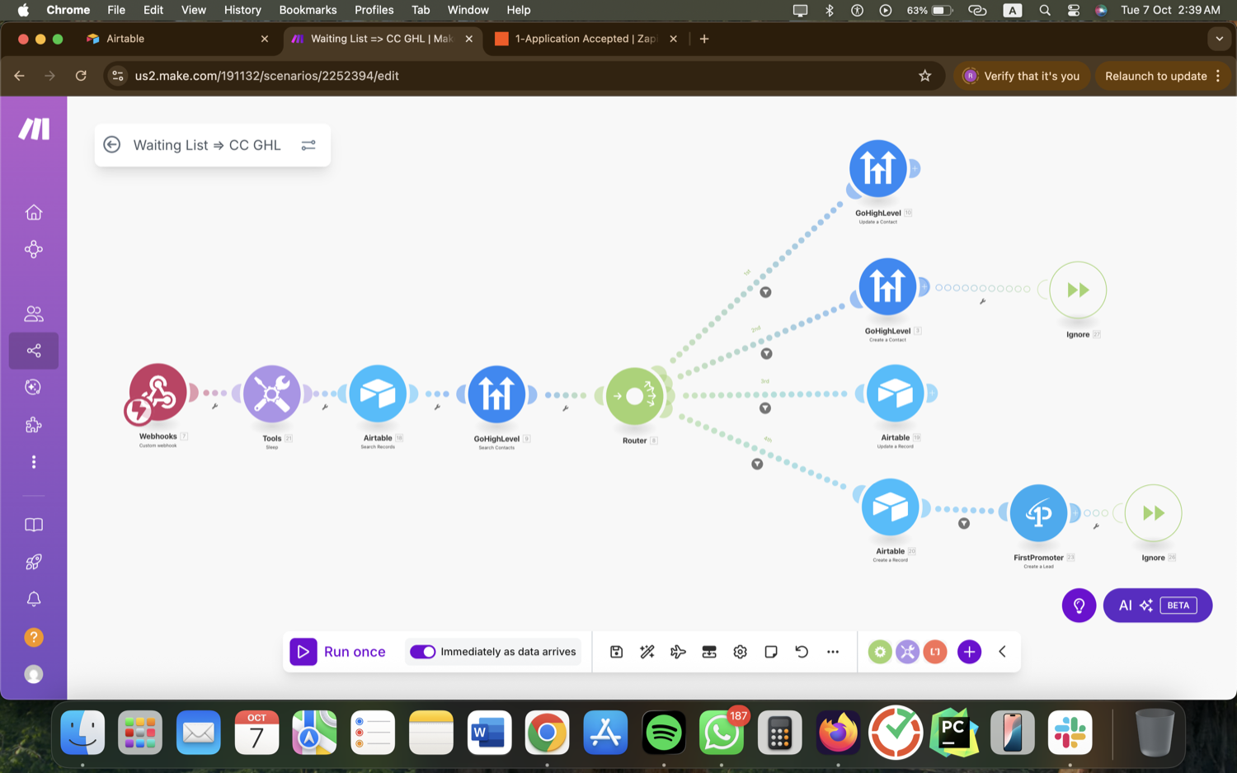Open the History menu in menu bar

(242, 10)
